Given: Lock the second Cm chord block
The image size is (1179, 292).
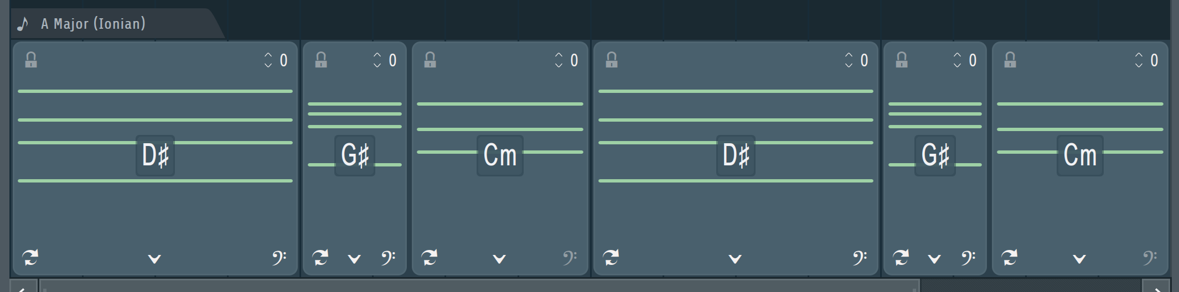Looking at the screenshot, I should pos(1010,60).
